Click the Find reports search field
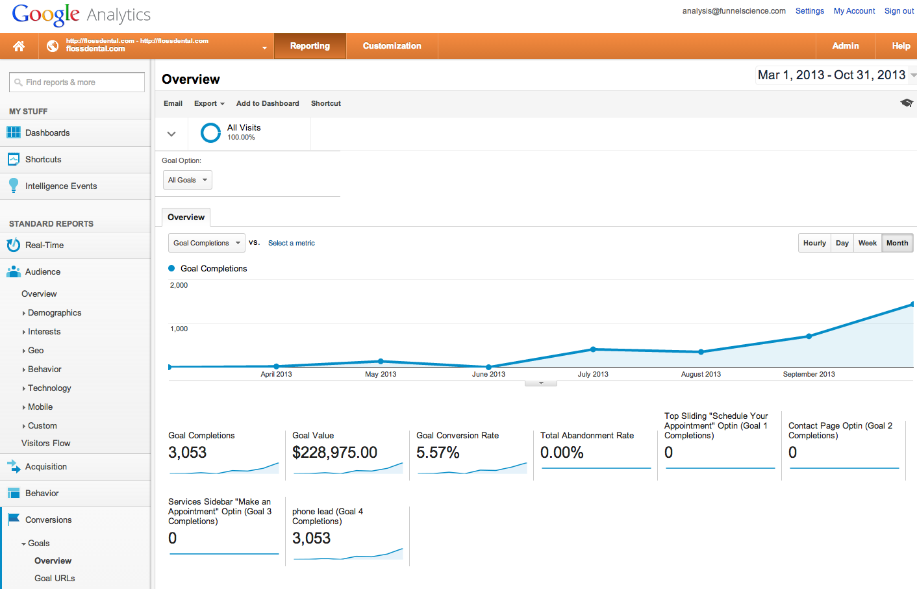The image size is (917, 589). pyautogui.click(x=77, y=82)
